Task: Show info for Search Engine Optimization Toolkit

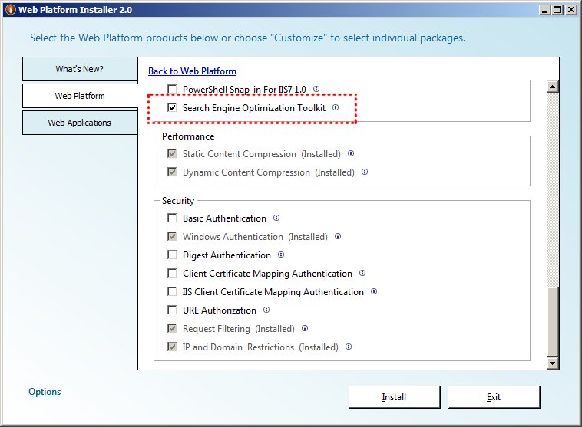Action: (336, 107)
